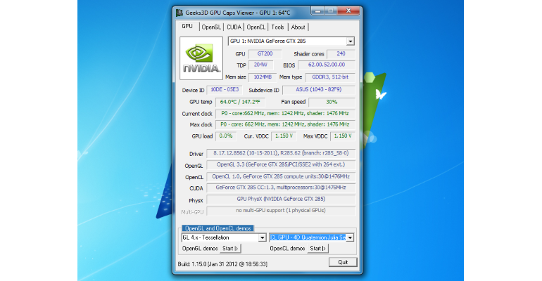Screen dimensions: 542x281
Task: Close the GPU Caps Viewer window
Action: coord(348,11)
